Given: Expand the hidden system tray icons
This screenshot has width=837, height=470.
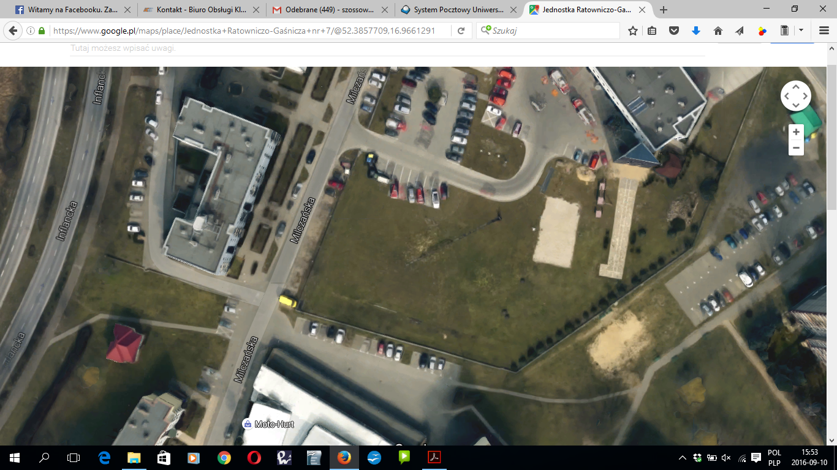Looking at the screenshot, I should (x=683, y=458).
